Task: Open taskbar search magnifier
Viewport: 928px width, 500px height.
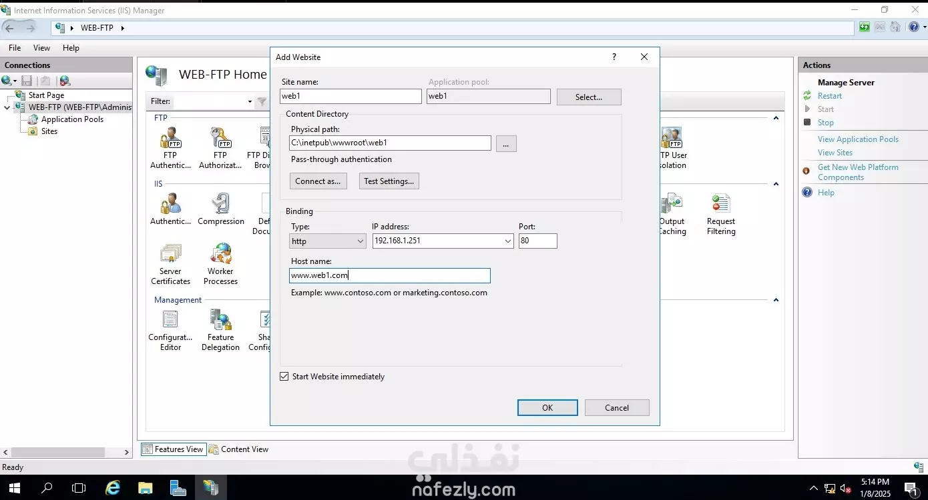Action: 47,487
